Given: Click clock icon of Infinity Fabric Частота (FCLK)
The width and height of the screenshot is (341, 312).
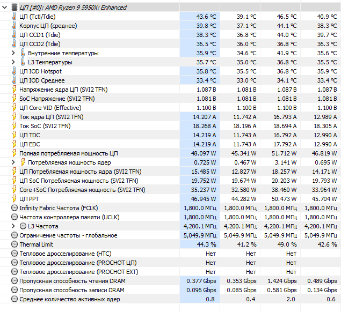Looking at the screenshot, I should (14, 208).
